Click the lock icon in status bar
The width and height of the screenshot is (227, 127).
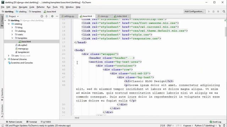(x=220, y=126)
